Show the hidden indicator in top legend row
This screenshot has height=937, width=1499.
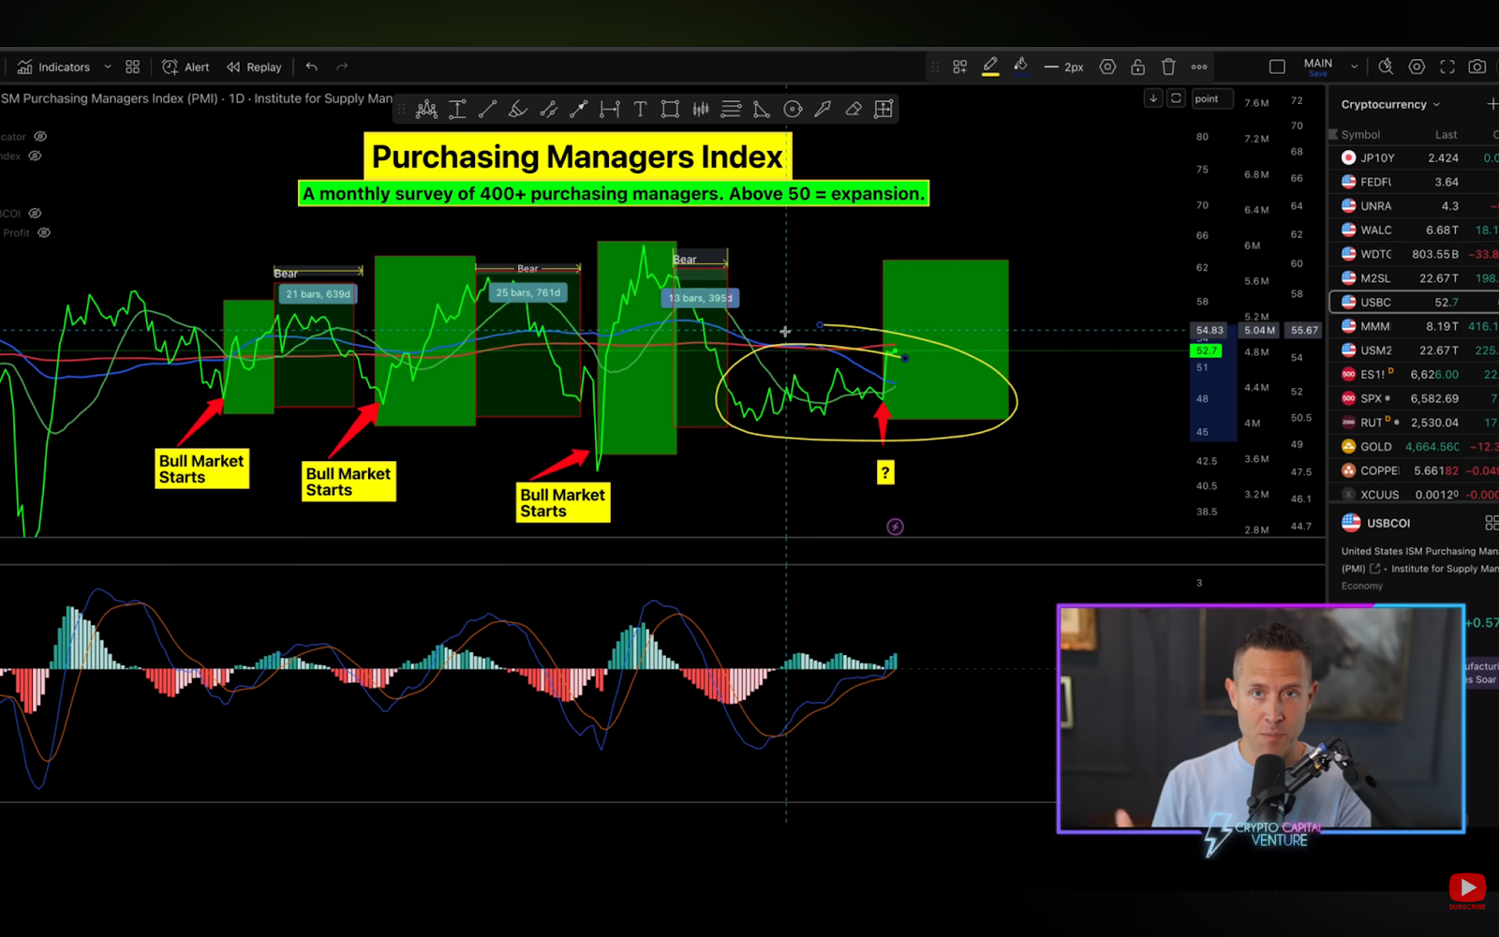tap(40, 137)
